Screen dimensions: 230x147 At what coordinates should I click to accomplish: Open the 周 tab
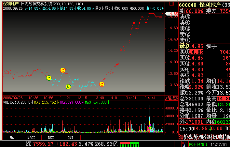click(x=200, y=137)
